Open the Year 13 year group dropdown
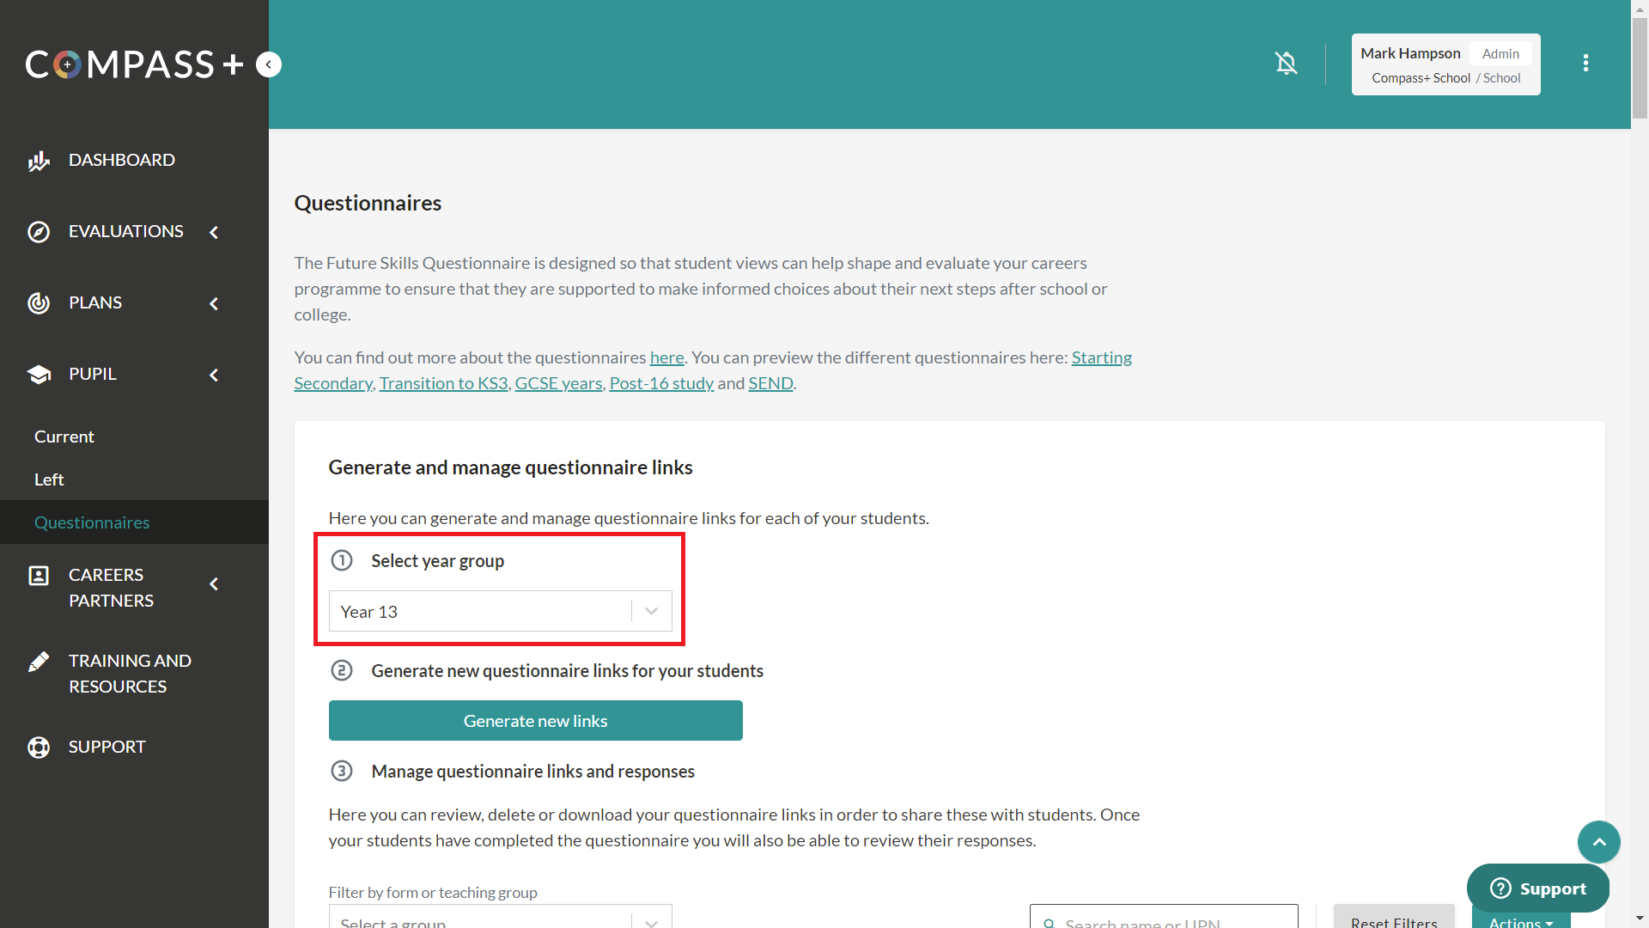 [500, 611]
